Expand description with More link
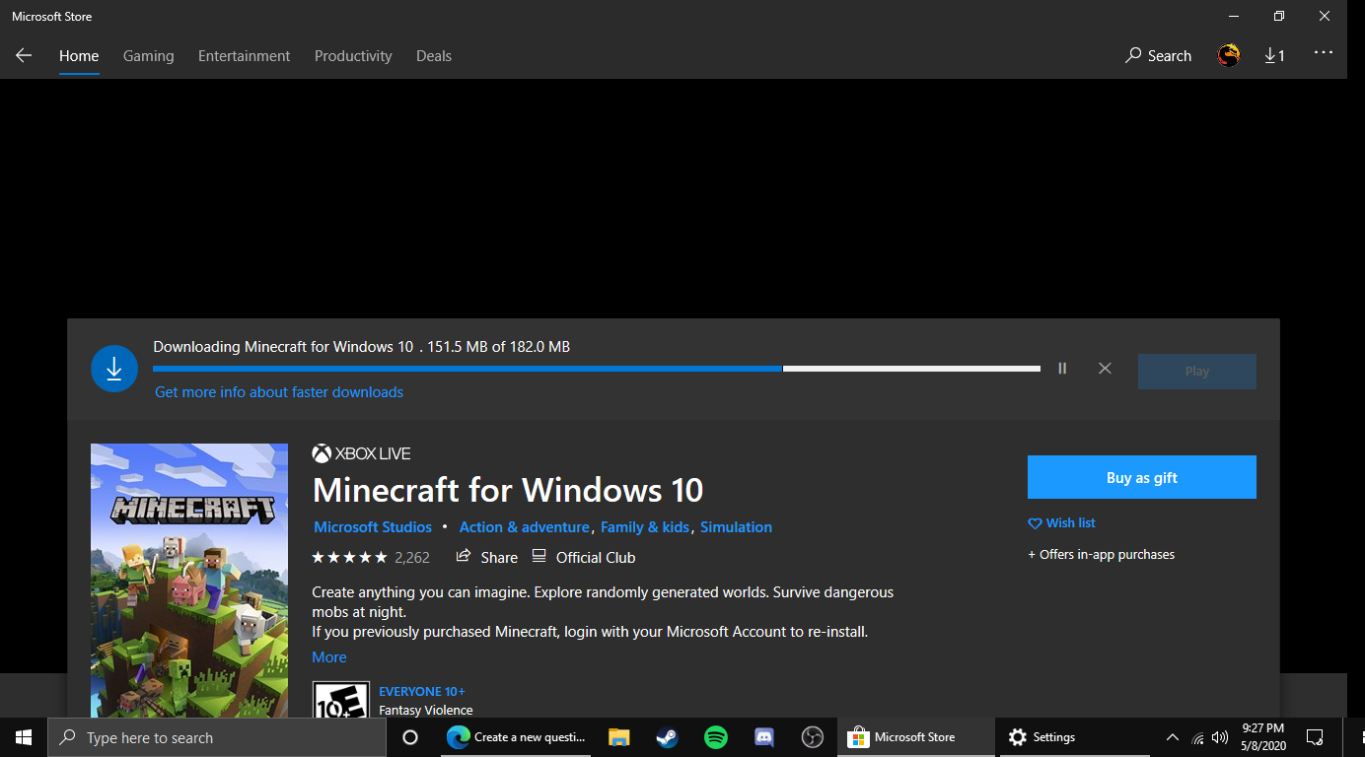 [329, 657]
